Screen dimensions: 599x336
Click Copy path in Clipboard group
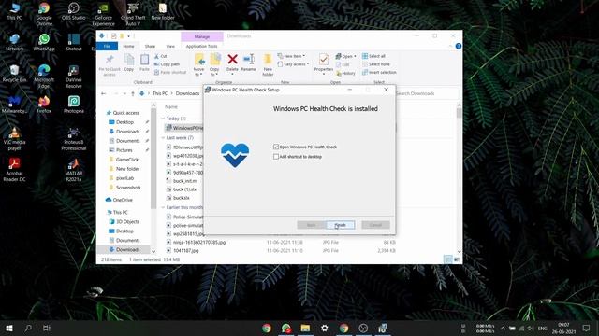tap(167, 64)
